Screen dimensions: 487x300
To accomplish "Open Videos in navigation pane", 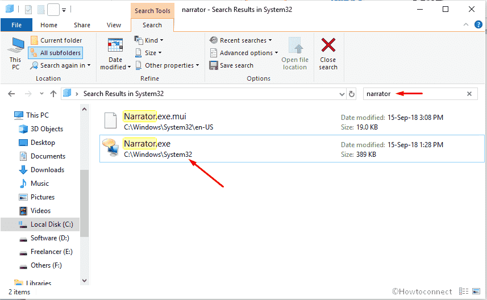I will (35, 211).
